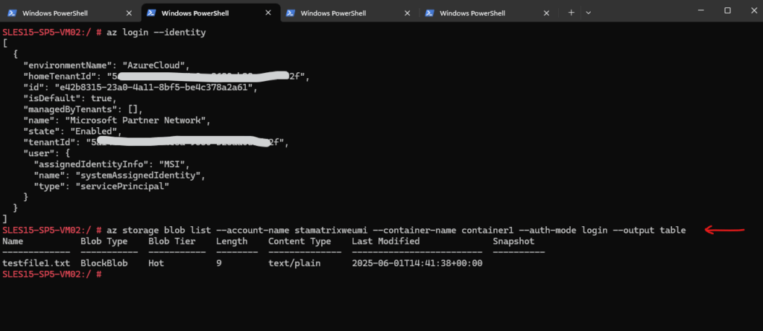Click the '--auth-mode login' argument
Screen dimensions: 763x331
565,230
